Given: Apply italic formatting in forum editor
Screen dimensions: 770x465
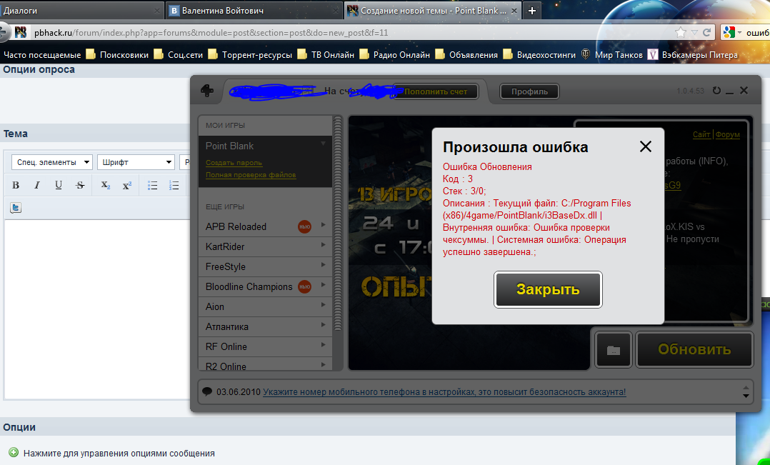Looking at the screenshot, I should [37, 185].
